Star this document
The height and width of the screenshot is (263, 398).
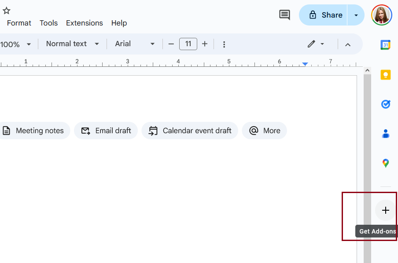click(6, 10)
